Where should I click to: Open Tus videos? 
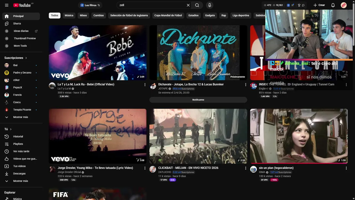21,166
